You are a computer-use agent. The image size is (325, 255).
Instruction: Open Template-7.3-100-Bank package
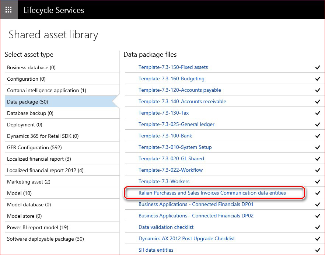pyautogui.click(x=165, y=136)
